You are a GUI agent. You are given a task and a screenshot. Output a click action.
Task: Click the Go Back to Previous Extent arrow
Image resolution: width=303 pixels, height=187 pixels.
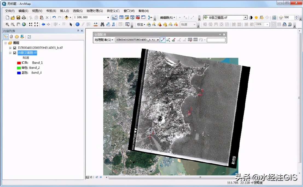click(x=43, y=24)
